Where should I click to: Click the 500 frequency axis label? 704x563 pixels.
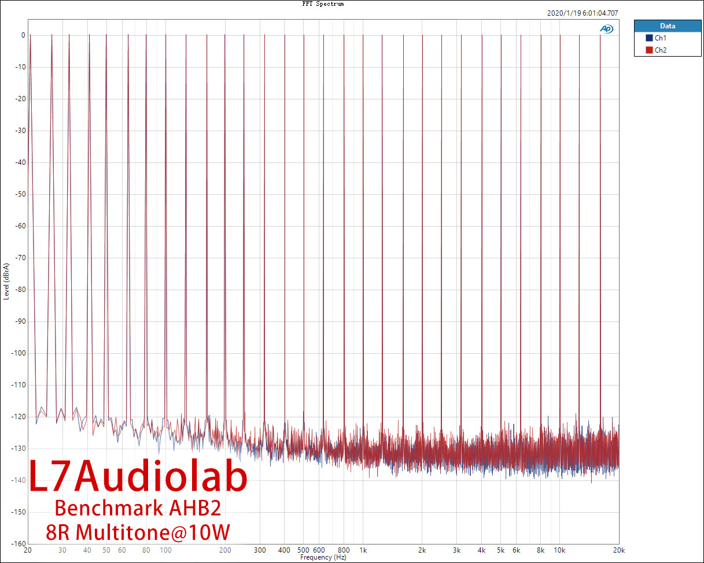pos(304,550)
